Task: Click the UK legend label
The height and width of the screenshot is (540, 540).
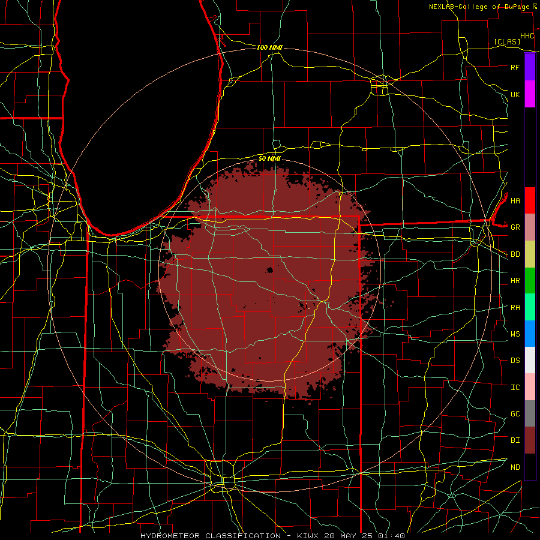Action: pos(515,94)
